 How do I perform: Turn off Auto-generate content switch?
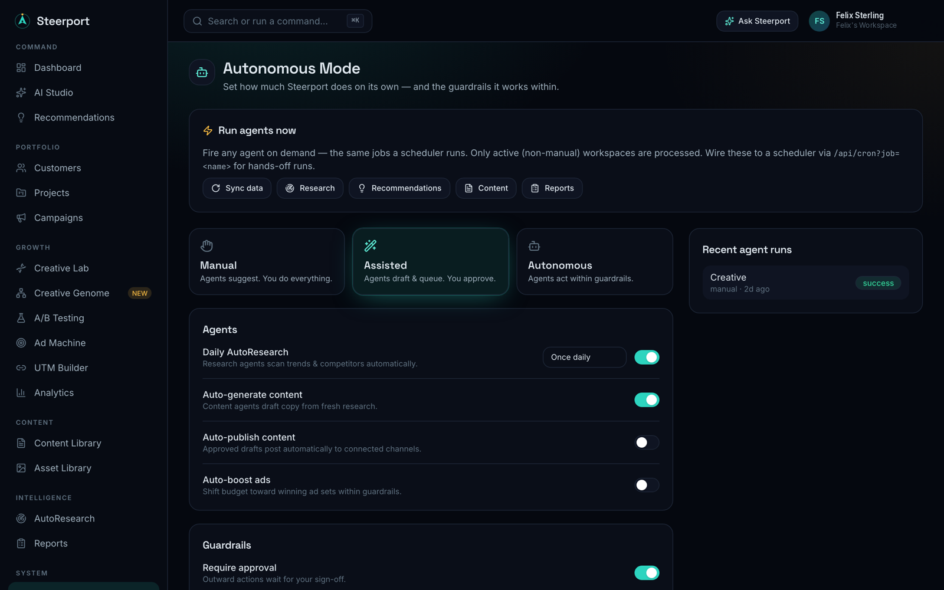(x=647, y=399)
